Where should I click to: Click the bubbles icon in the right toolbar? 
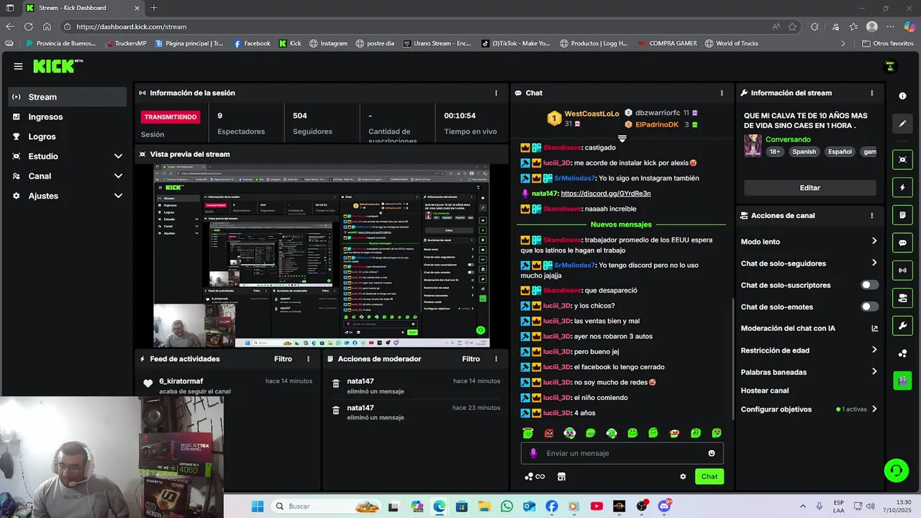pos(902,353)
